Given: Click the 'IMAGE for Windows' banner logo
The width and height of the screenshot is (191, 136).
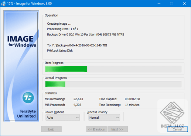Looking at the screenshot, I should 22,41.
